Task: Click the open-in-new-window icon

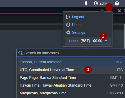Action: coord(120,10)
